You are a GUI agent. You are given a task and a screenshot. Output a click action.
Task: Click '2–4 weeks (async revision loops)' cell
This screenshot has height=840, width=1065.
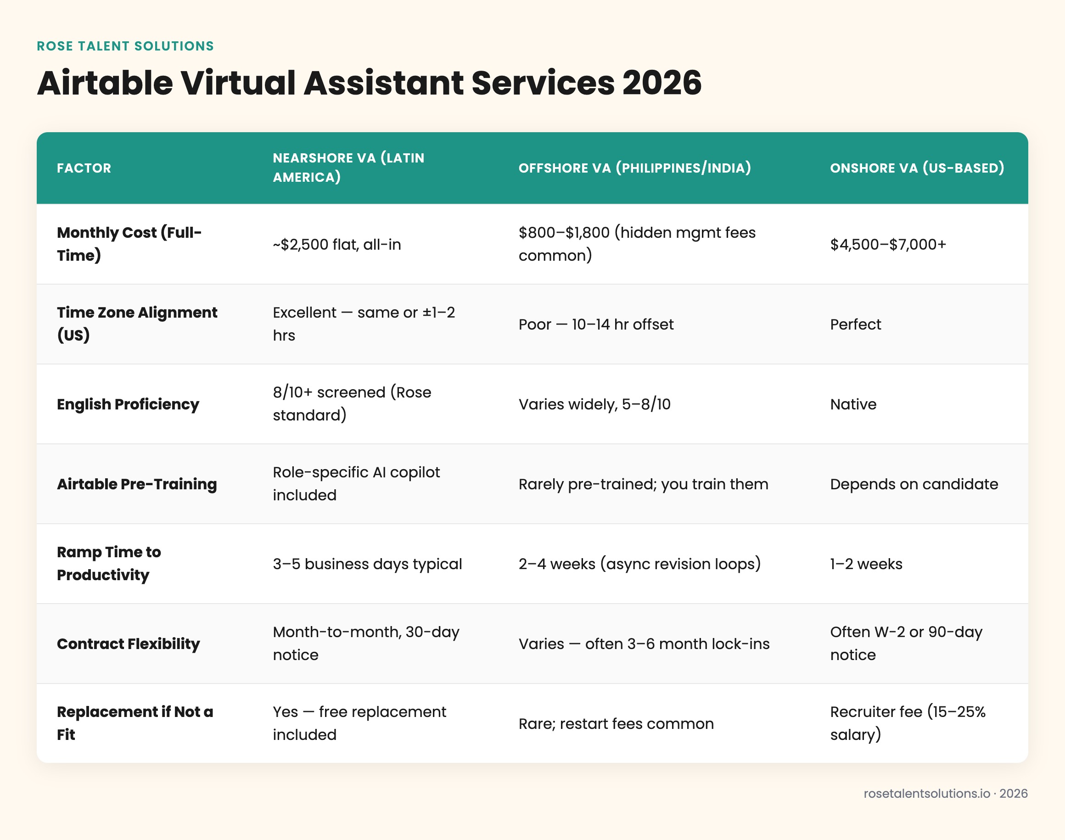(639, 564)
